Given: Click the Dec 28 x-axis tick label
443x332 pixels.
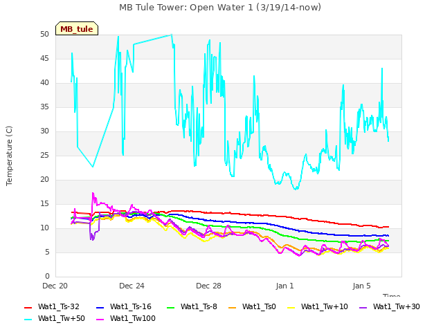Looking at the screenshot, I should pos(208,286).
